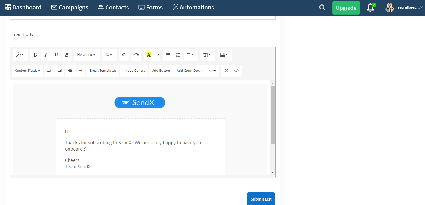Go to Dashboard

point(23,7)
